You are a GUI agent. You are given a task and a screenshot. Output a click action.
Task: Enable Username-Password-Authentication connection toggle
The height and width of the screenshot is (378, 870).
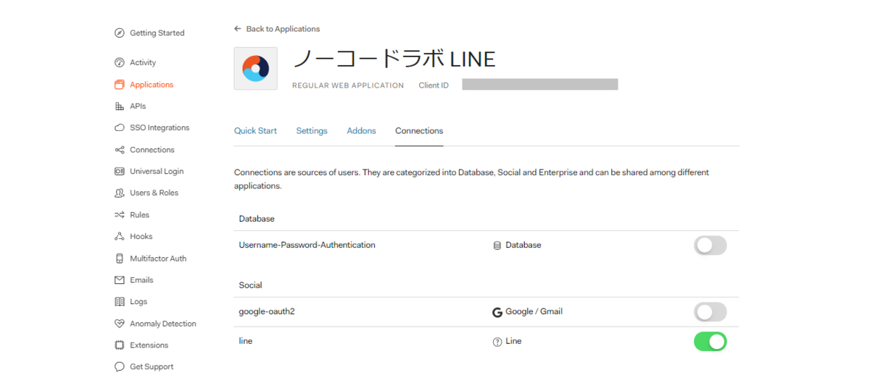coord(710,245)
